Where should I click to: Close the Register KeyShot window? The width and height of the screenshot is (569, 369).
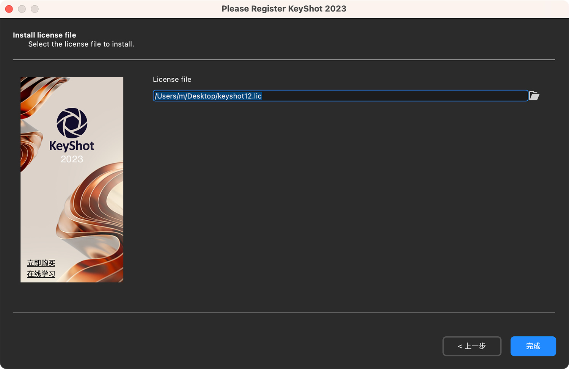pyautogui.click(x=9, y=9)
